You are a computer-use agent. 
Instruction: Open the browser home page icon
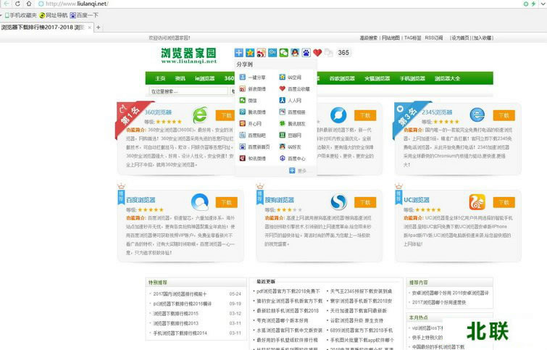(x=28, y=4)
